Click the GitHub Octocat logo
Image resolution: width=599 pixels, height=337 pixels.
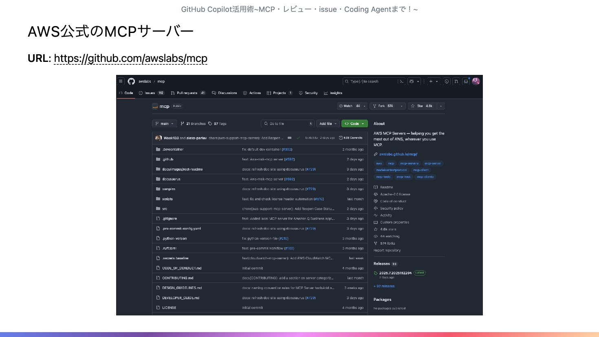(131, 81)
